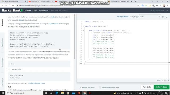170x95 pixels.
Task: Collapse the main method fold arrow
Action: (x=83, y=31)
